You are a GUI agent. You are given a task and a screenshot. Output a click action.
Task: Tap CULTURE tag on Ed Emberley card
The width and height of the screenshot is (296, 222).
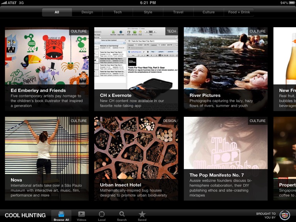click(79, 31)
